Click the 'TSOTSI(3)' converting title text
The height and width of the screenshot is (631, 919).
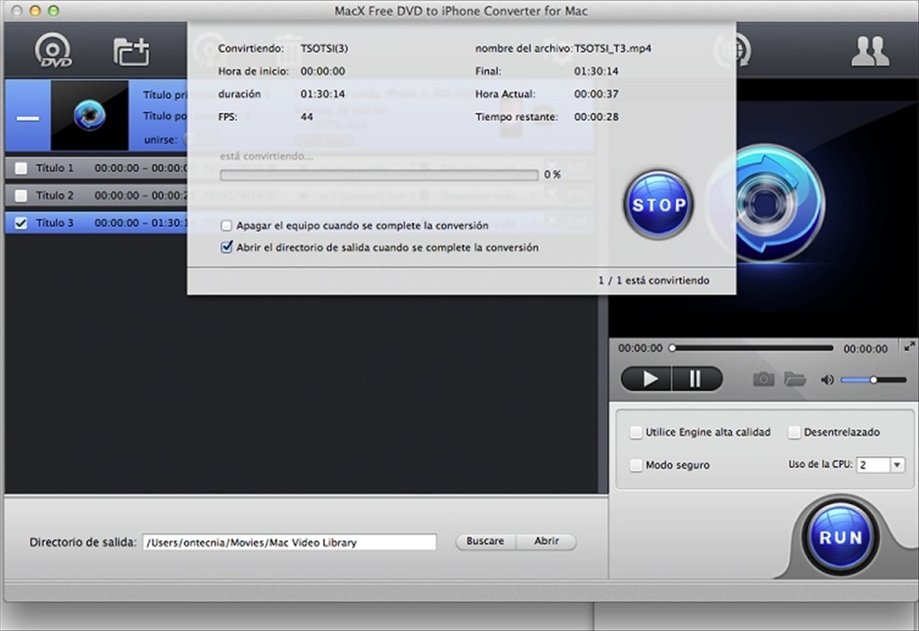click(324, 48)
